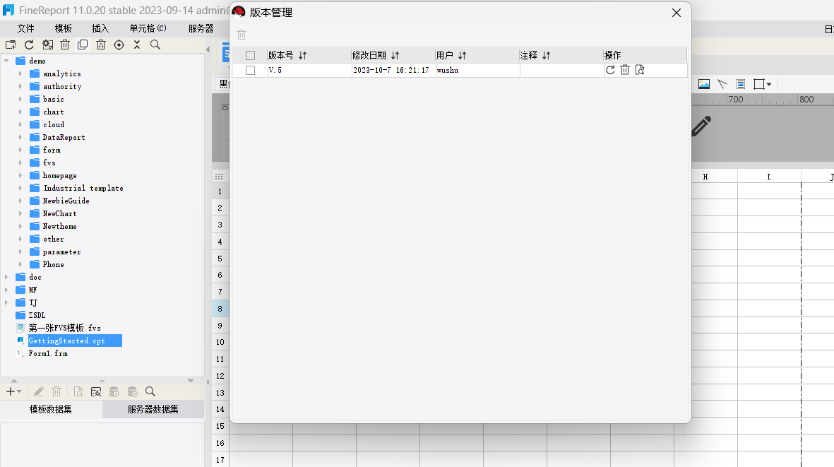Tick the select-all checkbox in version table header
Image resolution: width=834 pixels, height=467 pixels.
pyautogui.click(x=251, y=55)
